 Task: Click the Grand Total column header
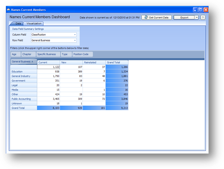pyautogui.click(x=117, y=62)
